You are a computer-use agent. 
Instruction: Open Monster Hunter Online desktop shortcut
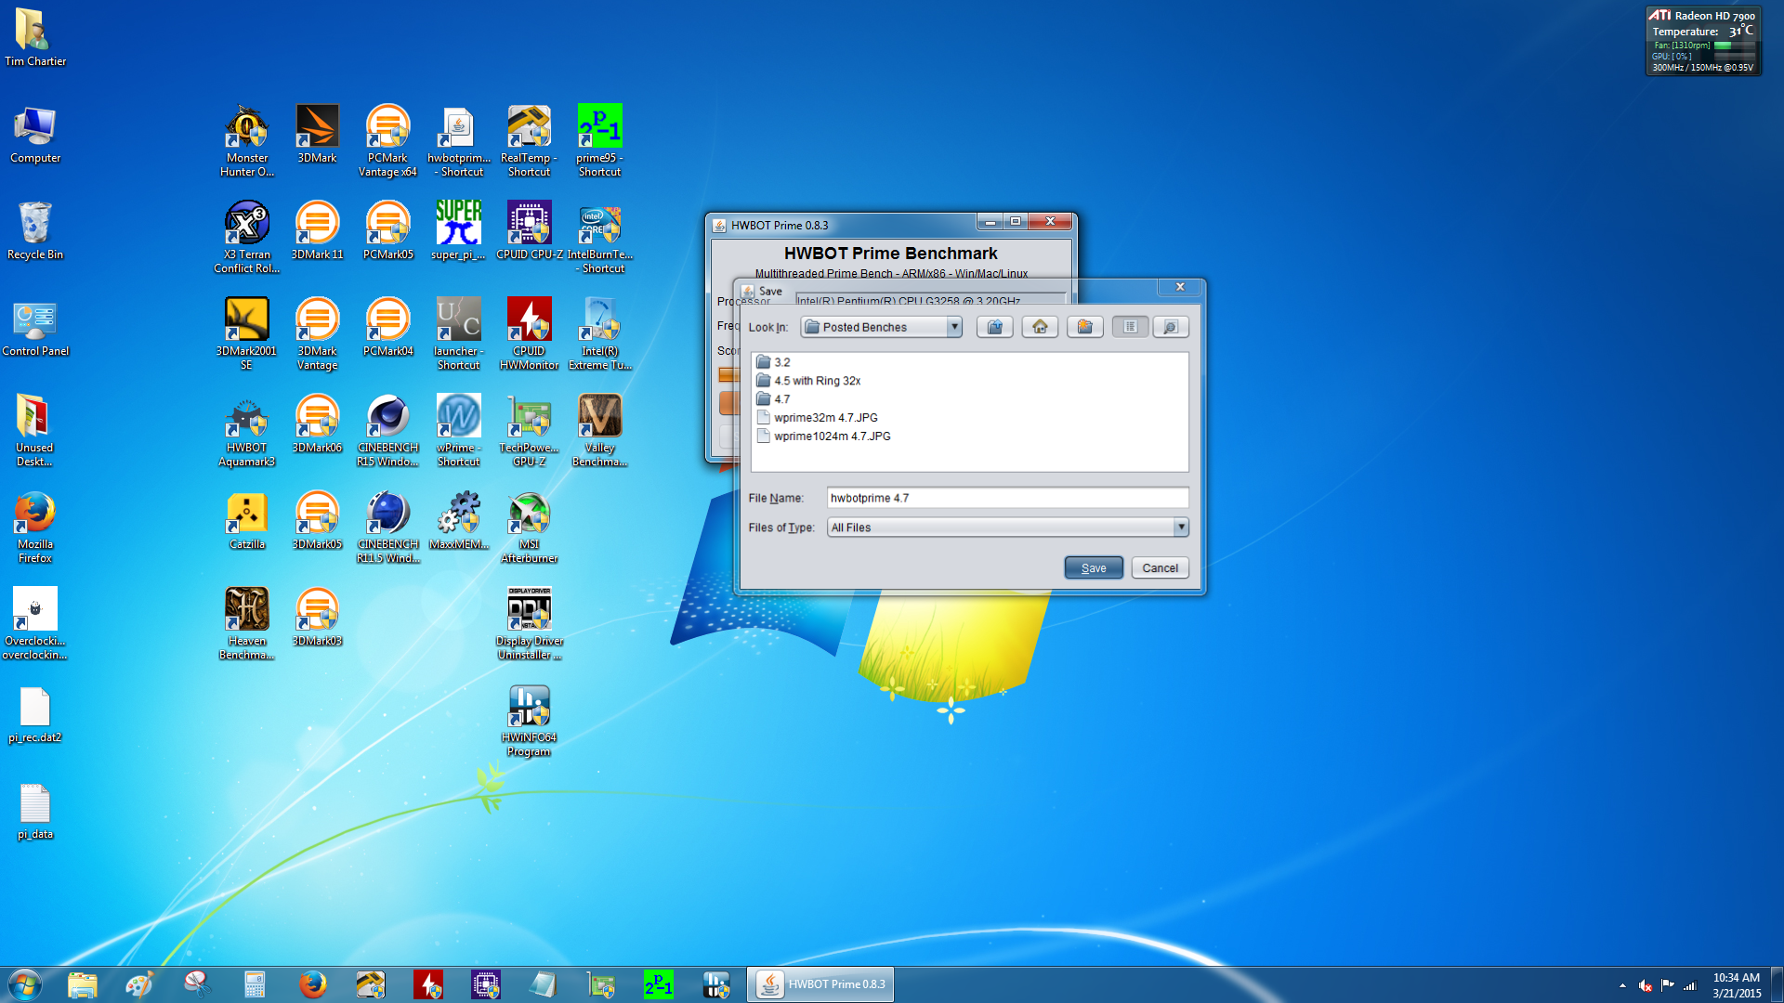click(246, 141)
